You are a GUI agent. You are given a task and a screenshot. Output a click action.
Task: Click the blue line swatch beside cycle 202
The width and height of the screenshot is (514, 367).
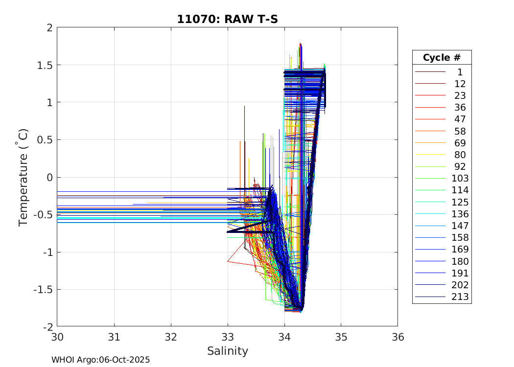pyautogui.click(x=430, y=285)
